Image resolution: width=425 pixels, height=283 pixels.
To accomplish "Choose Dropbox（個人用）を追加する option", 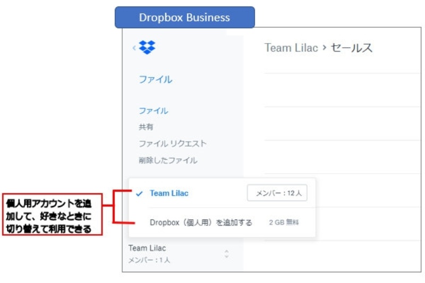I will tap(201, 222).
